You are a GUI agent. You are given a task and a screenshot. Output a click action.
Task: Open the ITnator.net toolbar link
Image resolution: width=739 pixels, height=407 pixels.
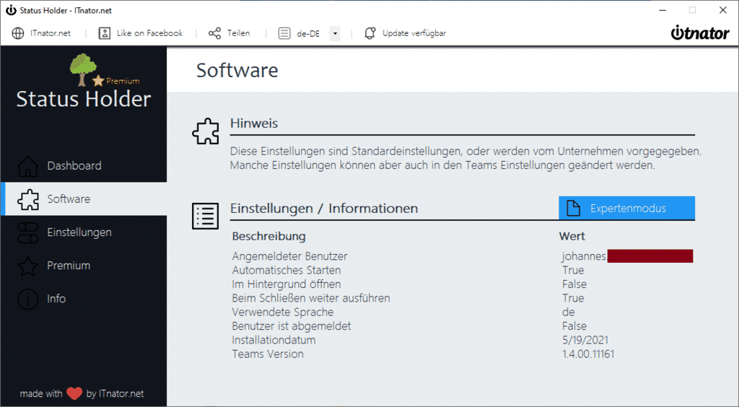pyautogui.click(x=51, y=33)
